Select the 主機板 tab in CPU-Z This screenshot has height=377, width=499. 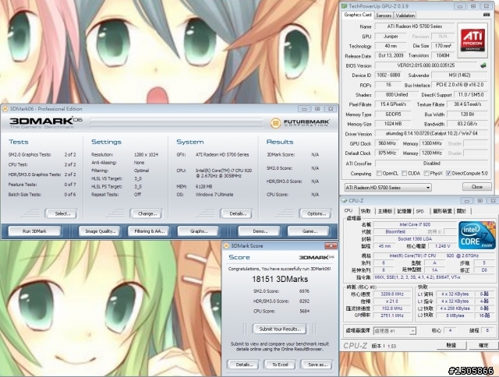384,211
